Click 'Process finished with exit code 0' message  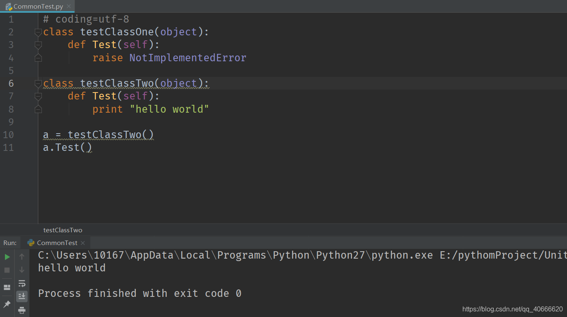point(140,293)
